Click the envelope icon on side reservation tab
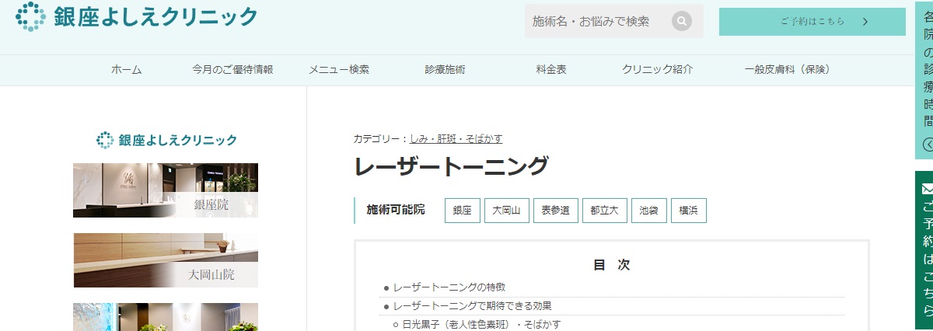933x331 pixels. 927,189
